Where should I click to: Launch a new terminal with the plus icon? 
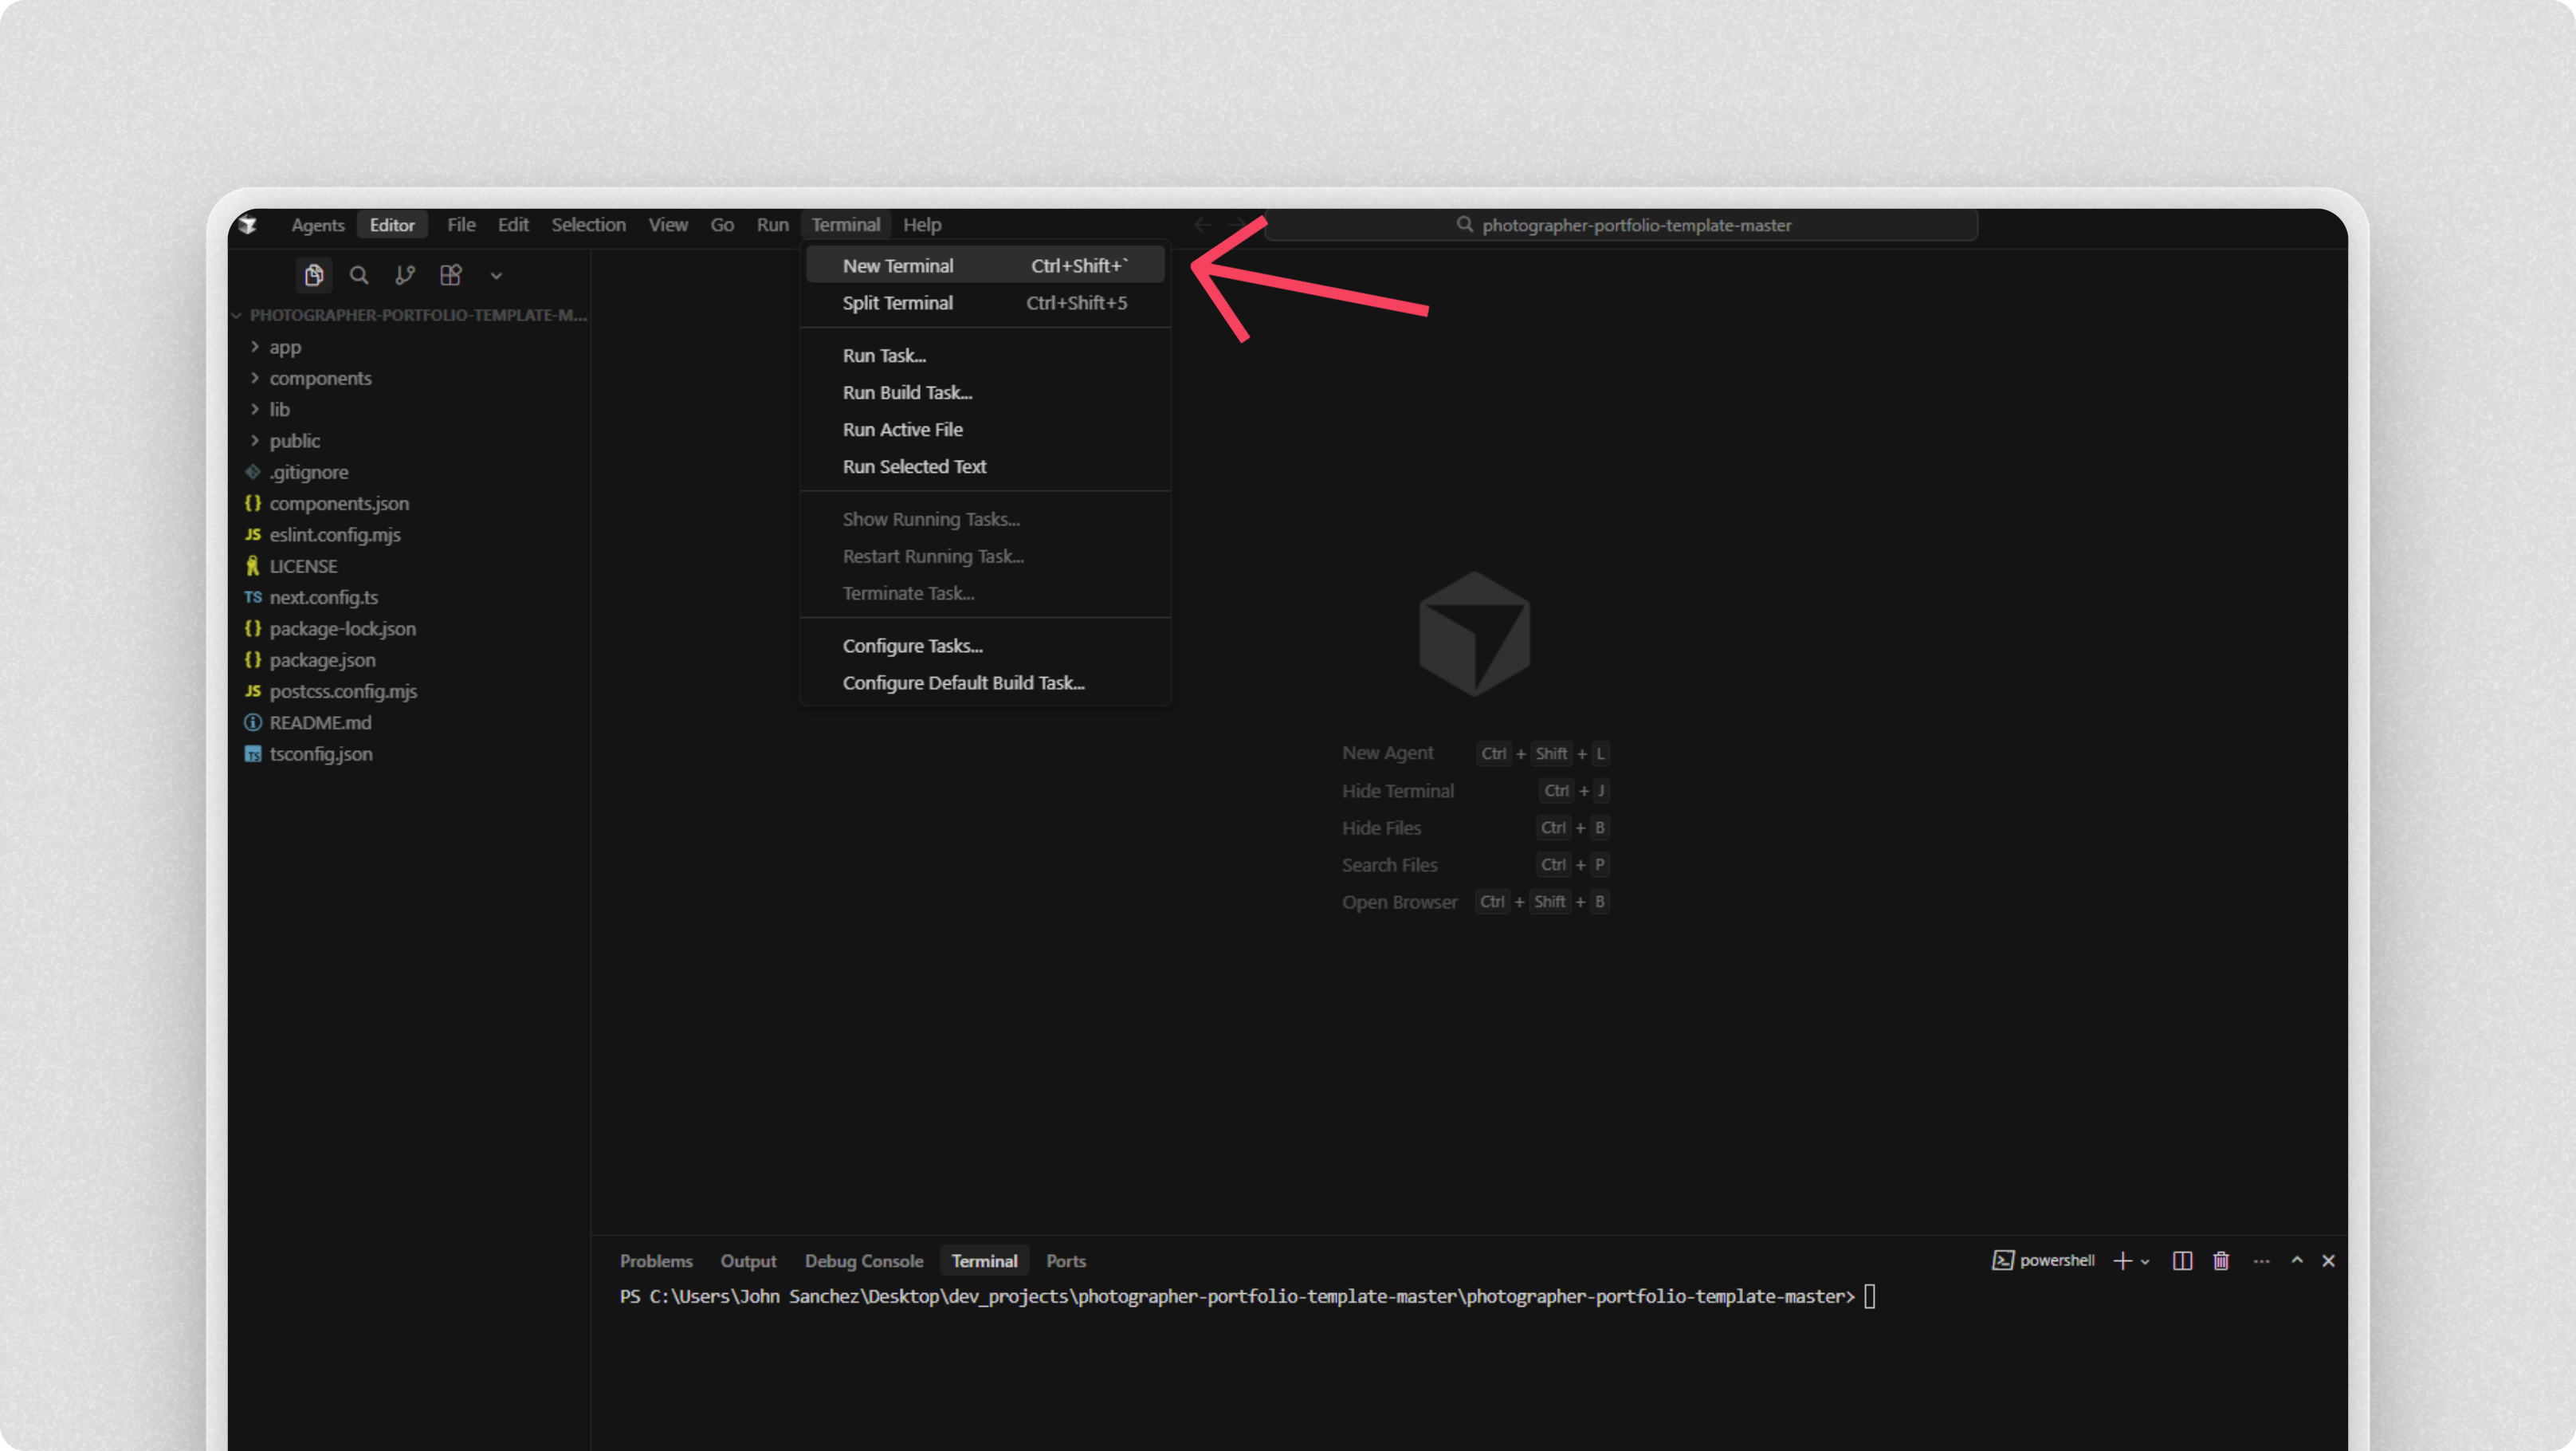[2122, 1260]
